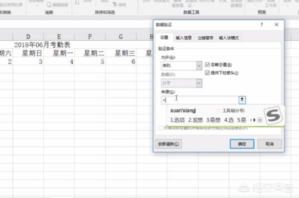Tick the apply-changes-to-all-cells checkbox
Image resolution: width=299 pixels, height=198 pixels.
tap(160, 128)
